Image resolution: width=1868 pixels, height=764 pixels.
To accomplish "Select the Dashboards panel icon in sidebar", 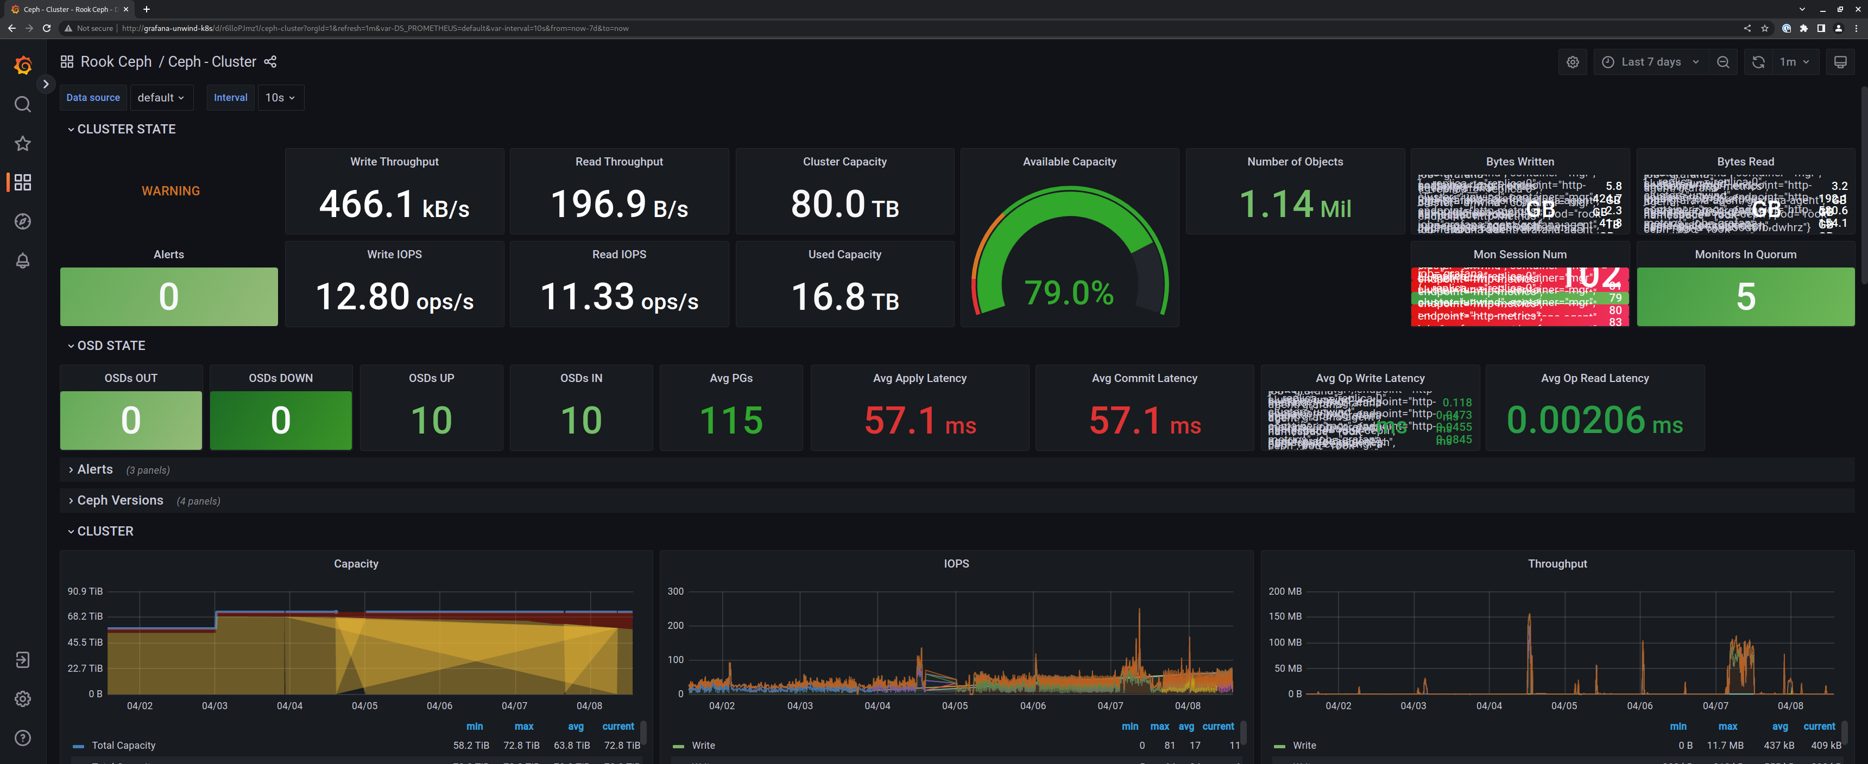I will 22,183.
